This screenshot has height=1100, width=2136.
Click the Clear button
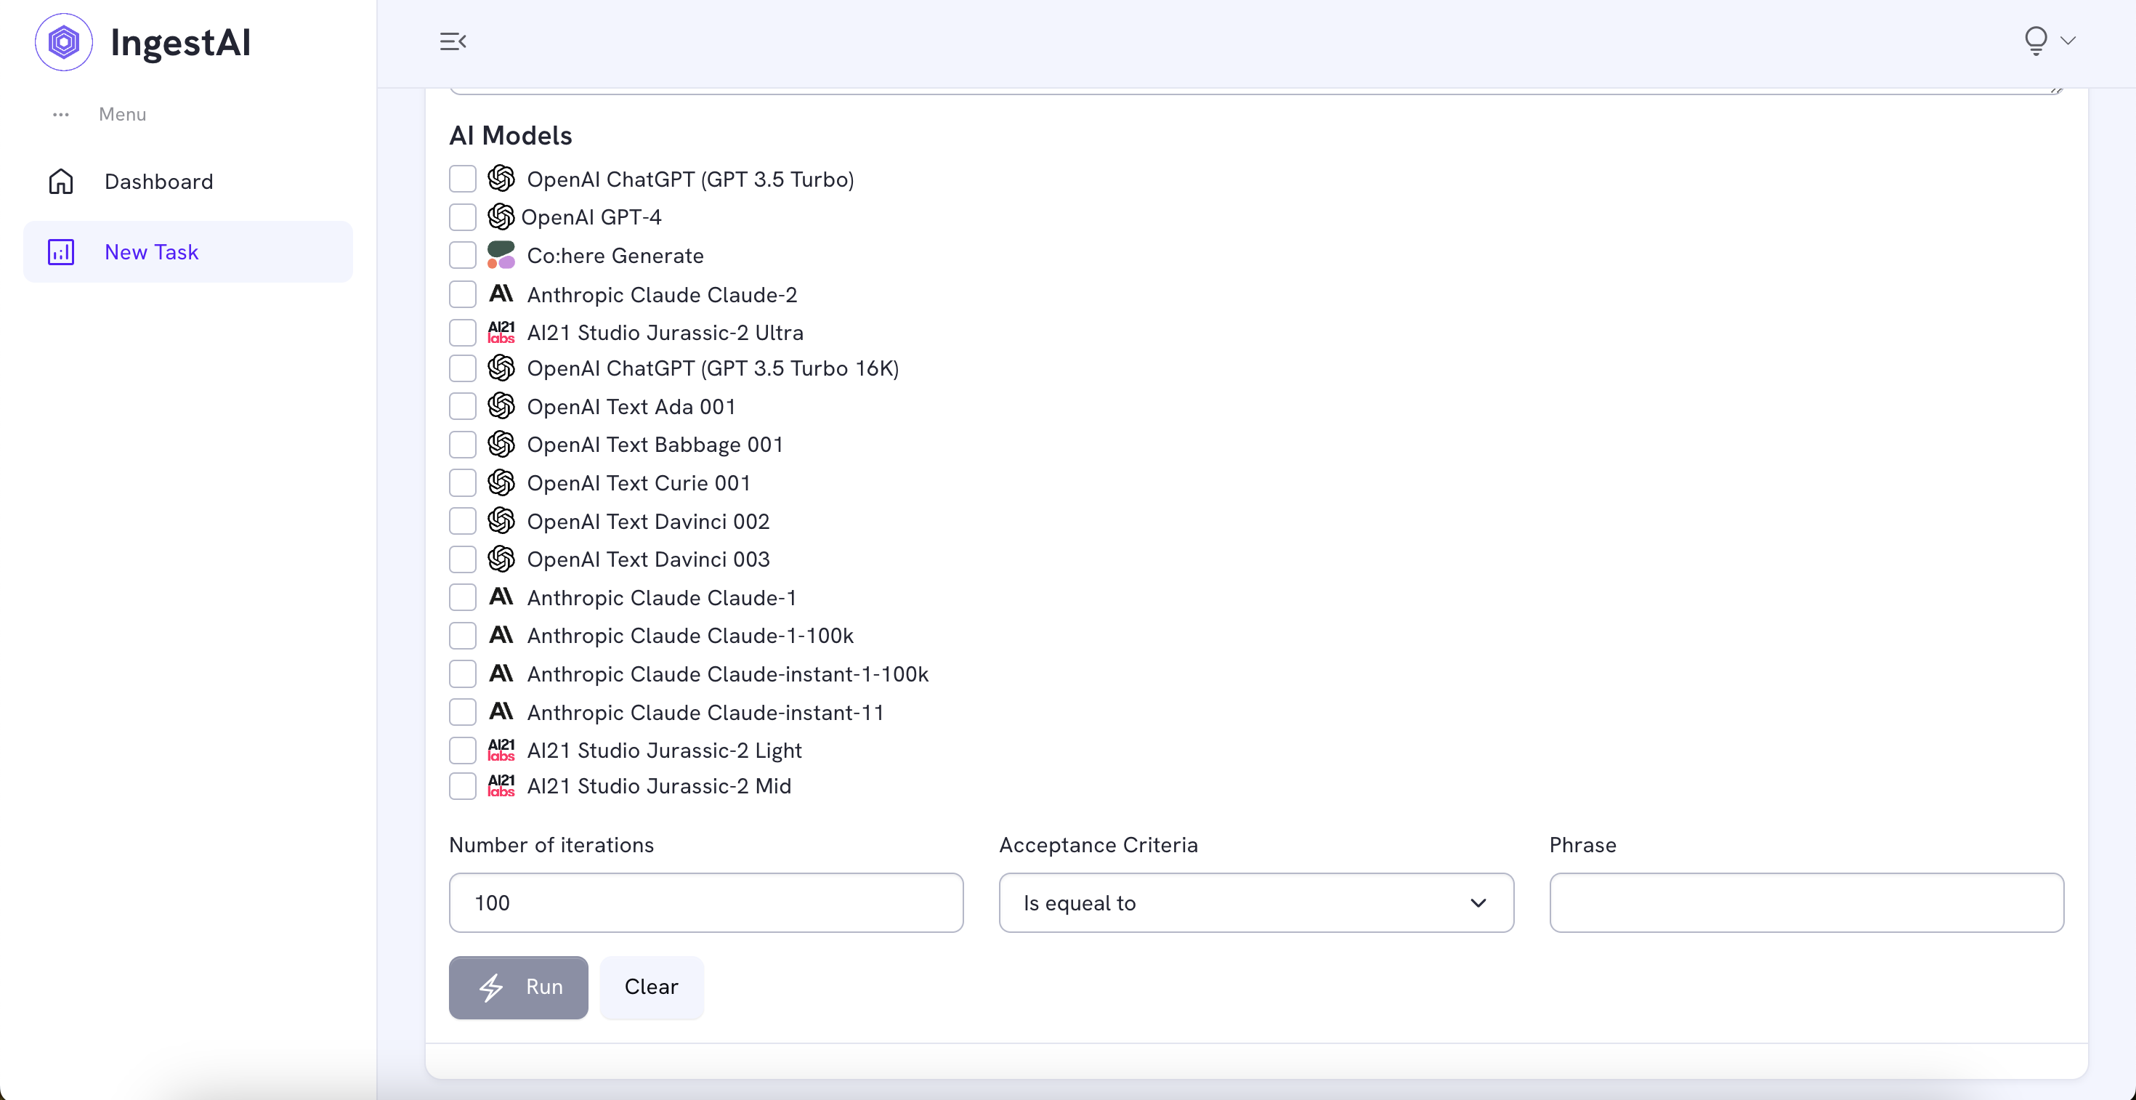click(x=651, y=987)
